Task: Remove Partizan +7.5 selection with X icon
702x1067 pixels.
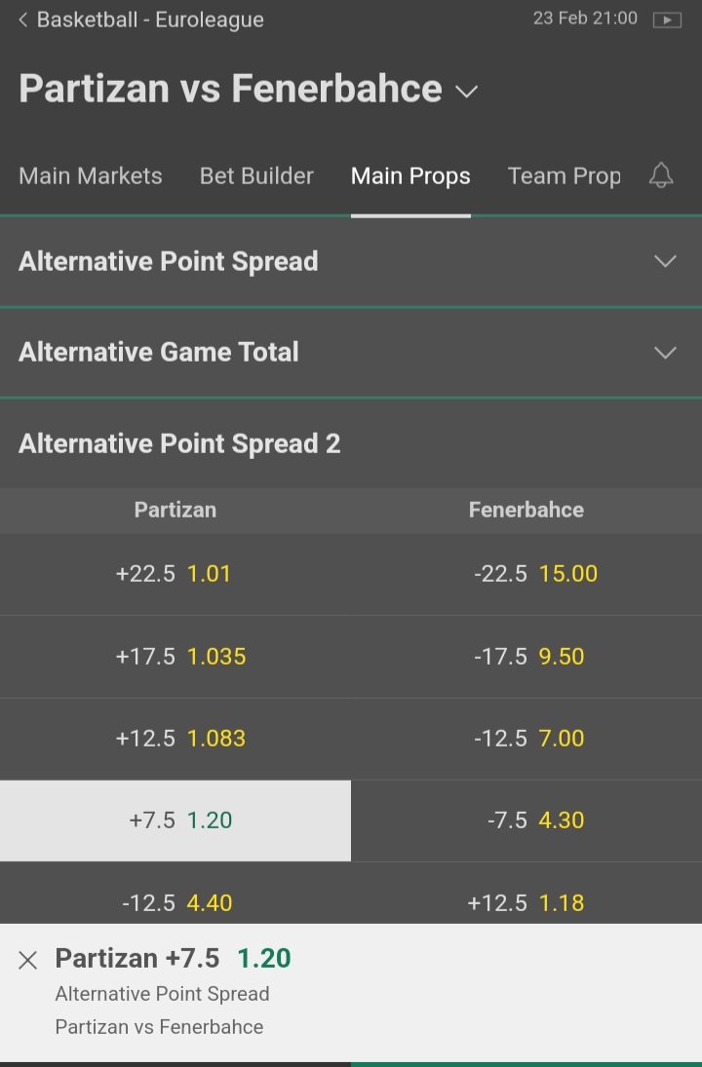Action: tap(28, 961)
